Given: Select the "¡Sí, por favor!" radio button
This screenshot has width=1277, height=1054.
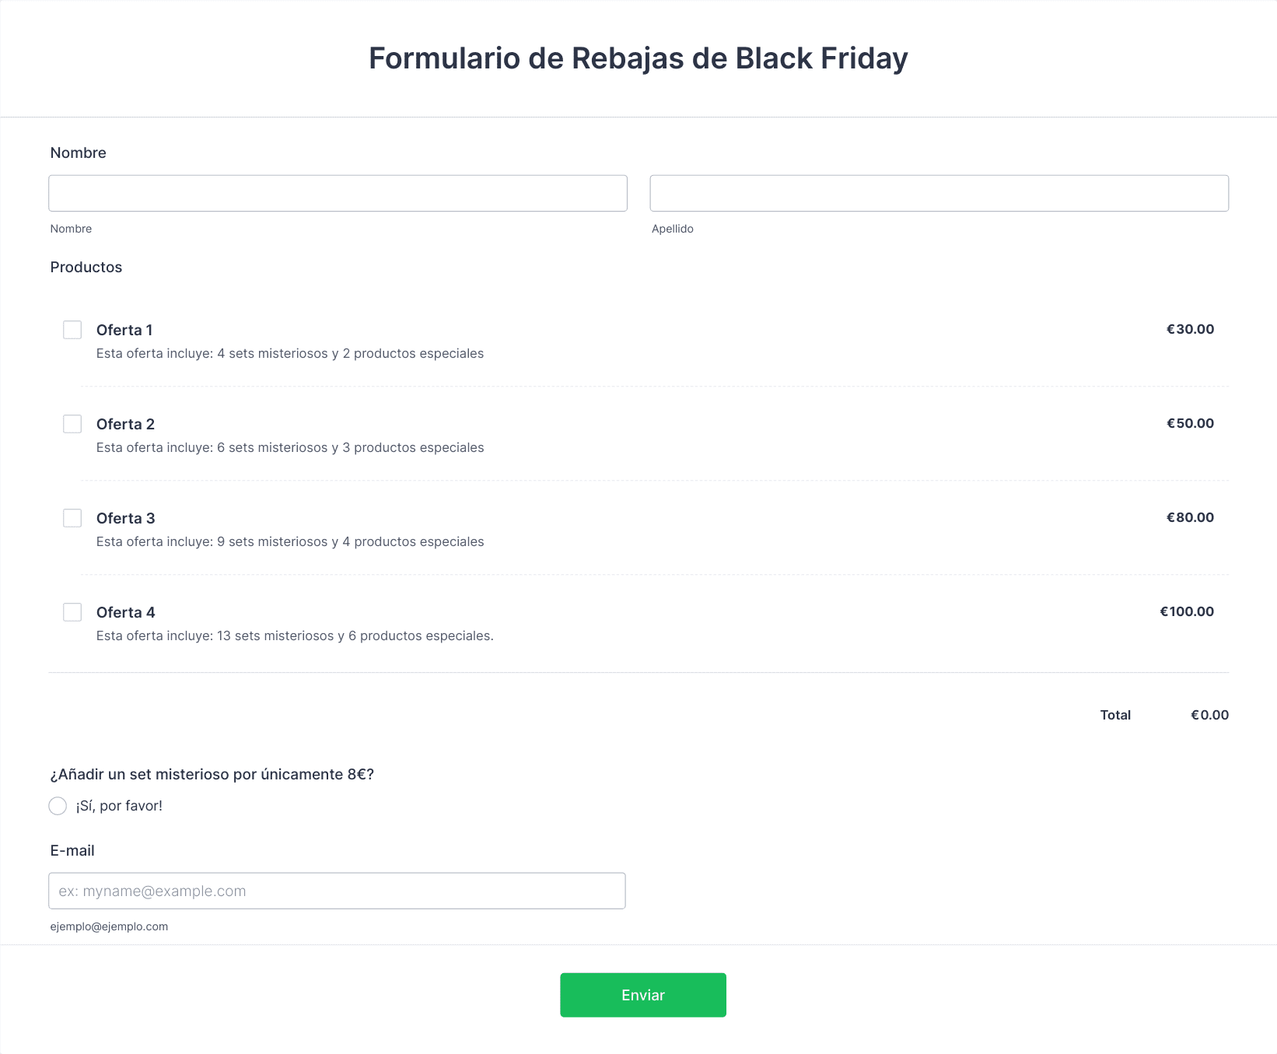Looking at the screenshot, I should coord(58,806).
